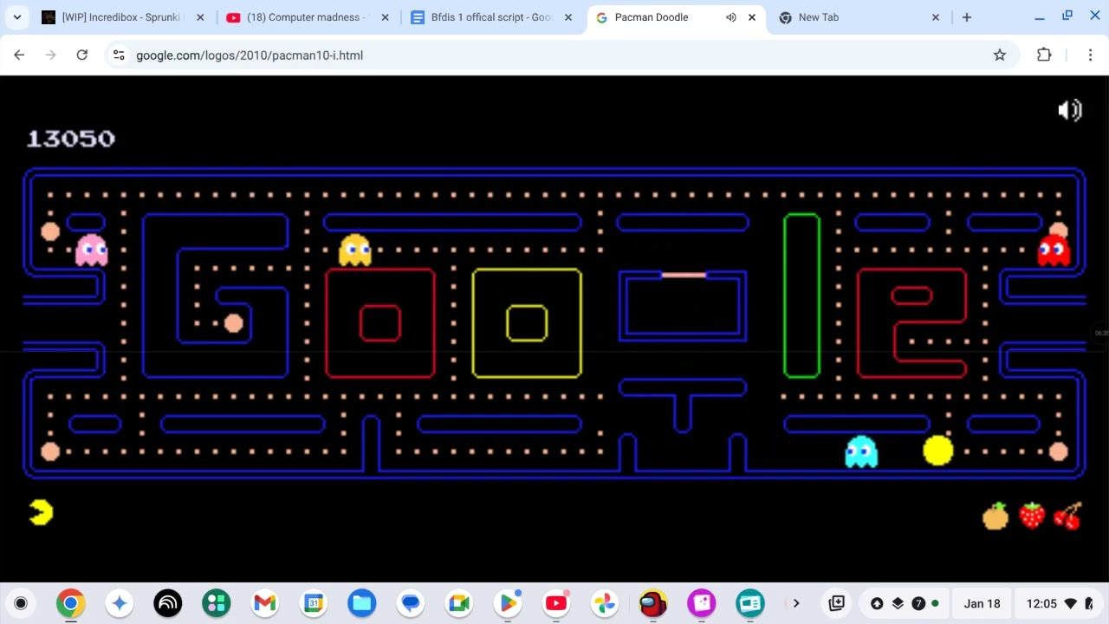The width and height of the screenshot is (1109, 624).
Task: Reload the Pacman page
Action: click(81, 55)
